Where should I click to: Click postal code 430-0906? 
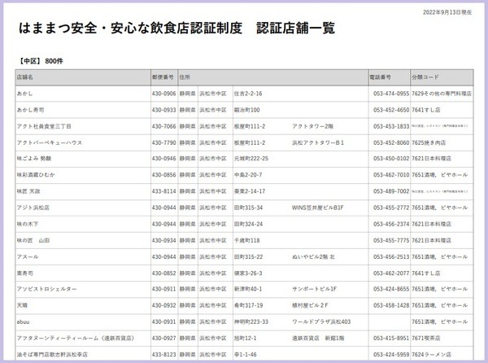pos(164,94)
